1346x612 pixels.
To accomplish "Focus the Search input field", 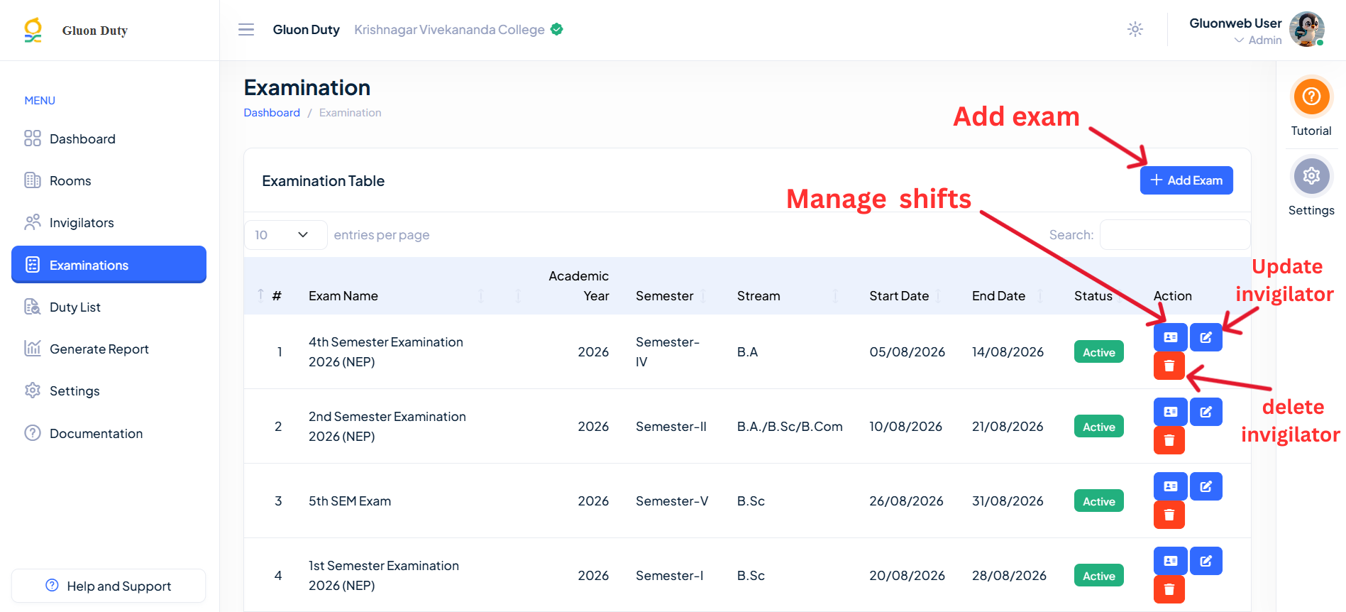I will (x=1174, y=235).
